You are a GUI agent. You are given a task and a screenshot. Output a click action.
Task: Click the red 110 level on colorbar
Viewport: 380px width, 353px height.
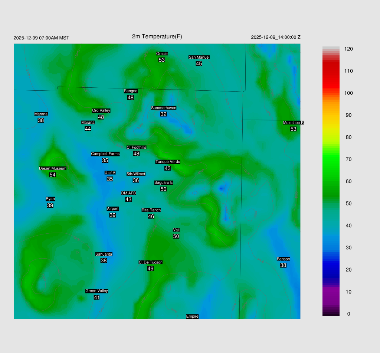(x=331, y=71)
